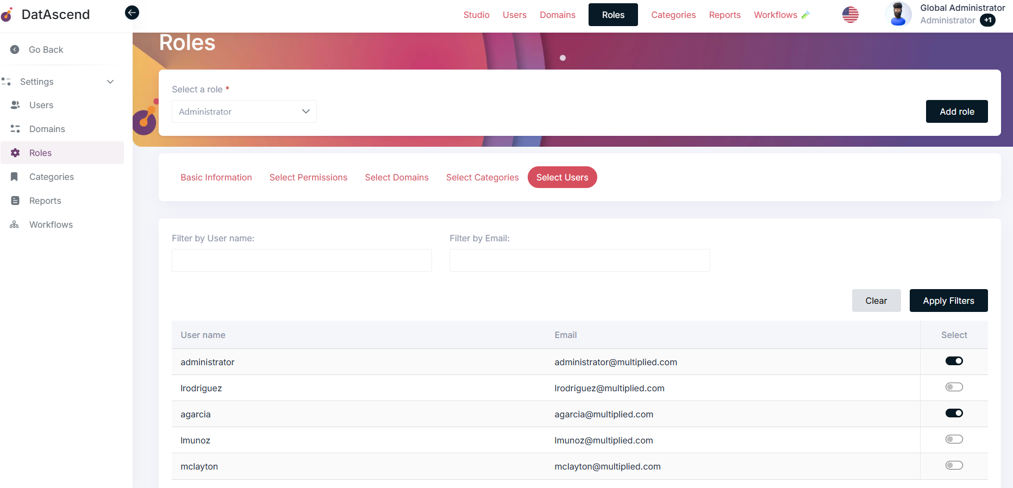Click the Categories bookmark icon in sidebar
The width and height of the screenshot is (1013, 488).
coord(15,177)
